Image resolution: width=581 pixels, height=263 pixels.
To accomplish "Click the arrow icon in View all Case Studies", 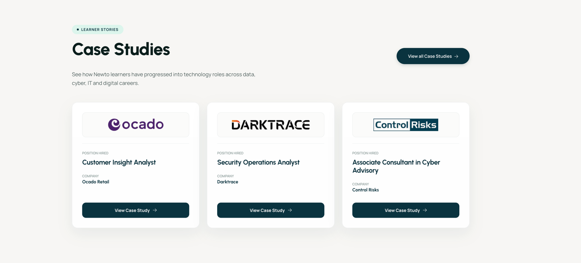I will coord(456,56).
